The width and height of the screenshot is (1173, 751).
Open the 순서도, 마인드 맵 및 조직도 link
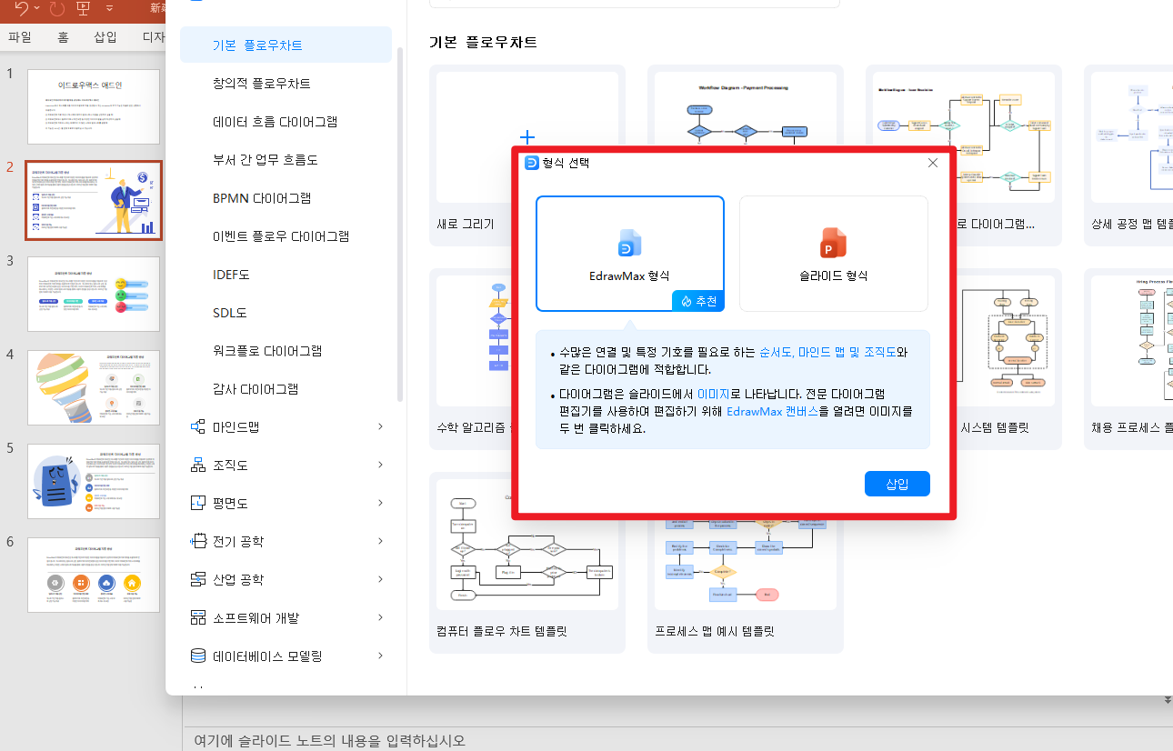pyautogui.click(x=827, y=352)
